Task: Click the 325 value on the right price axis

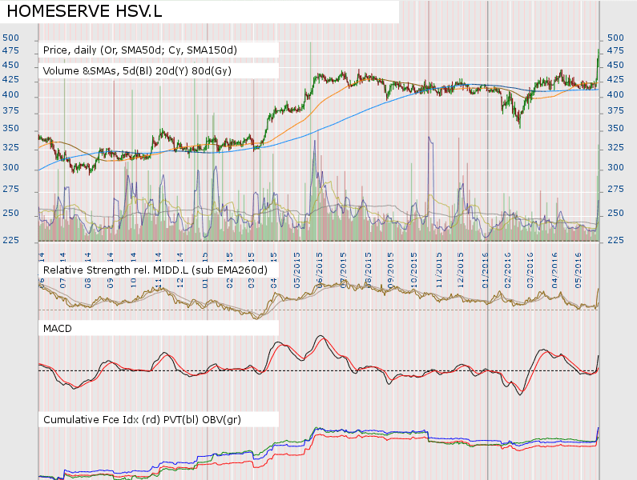Action: pos(615,147)
